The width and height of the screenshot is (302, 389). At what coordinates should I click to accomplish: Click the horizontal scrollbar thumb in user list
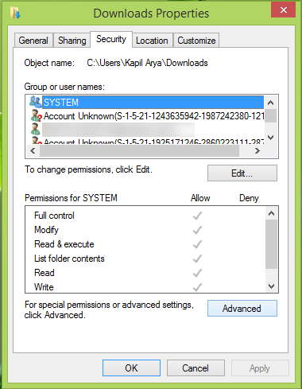[139, 151]
